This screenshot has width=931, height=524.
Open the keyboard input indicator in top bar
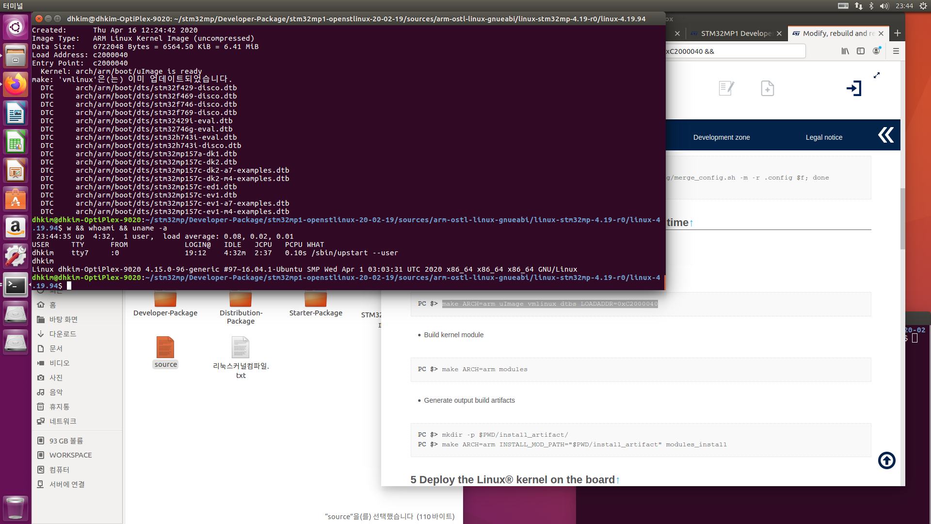[843, 6]
